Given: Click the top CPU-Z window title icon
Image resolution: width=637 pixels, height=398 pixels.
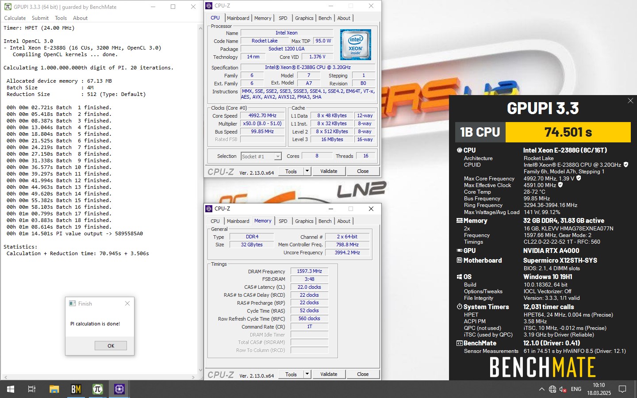Looking at the screenshot, I should (x=209, y=6).
